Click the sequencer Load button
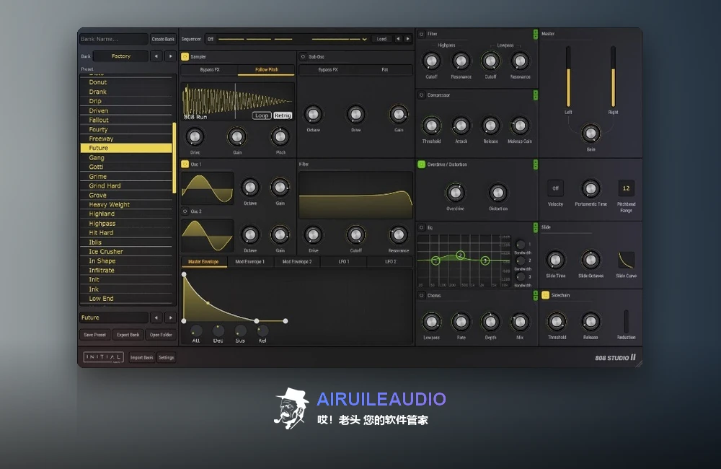This screenshot has height=469, width=721. pos(381,39)
